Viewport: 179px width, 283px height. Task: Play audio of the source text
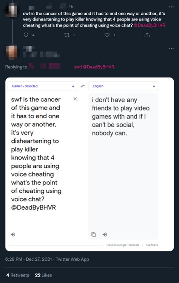(13, 235)
